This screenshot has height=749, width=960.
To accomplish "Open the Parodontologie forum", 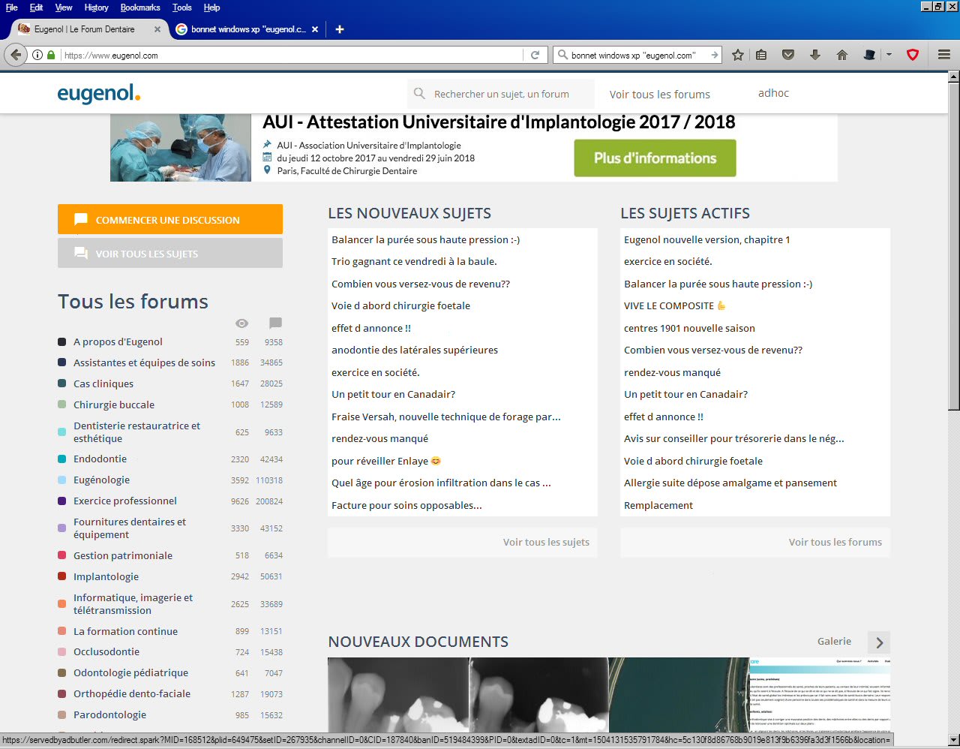I will pos(109,714).
